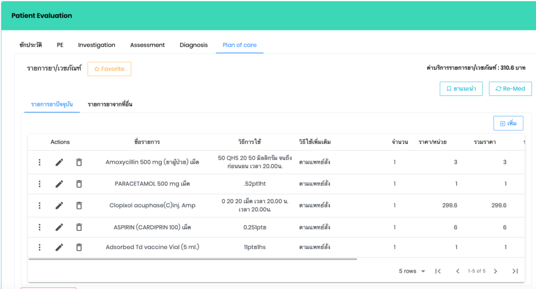Open three-dot menu for ASPIRIN row
This screenshot has width=536, height=289.
pyautogui.click(x=39, y=227)
